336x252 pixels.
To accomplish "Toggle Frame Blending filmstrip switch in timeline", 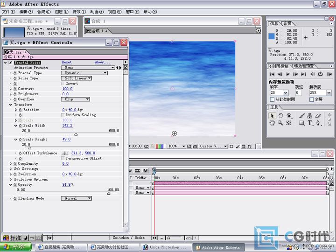I will coord(137,171).
